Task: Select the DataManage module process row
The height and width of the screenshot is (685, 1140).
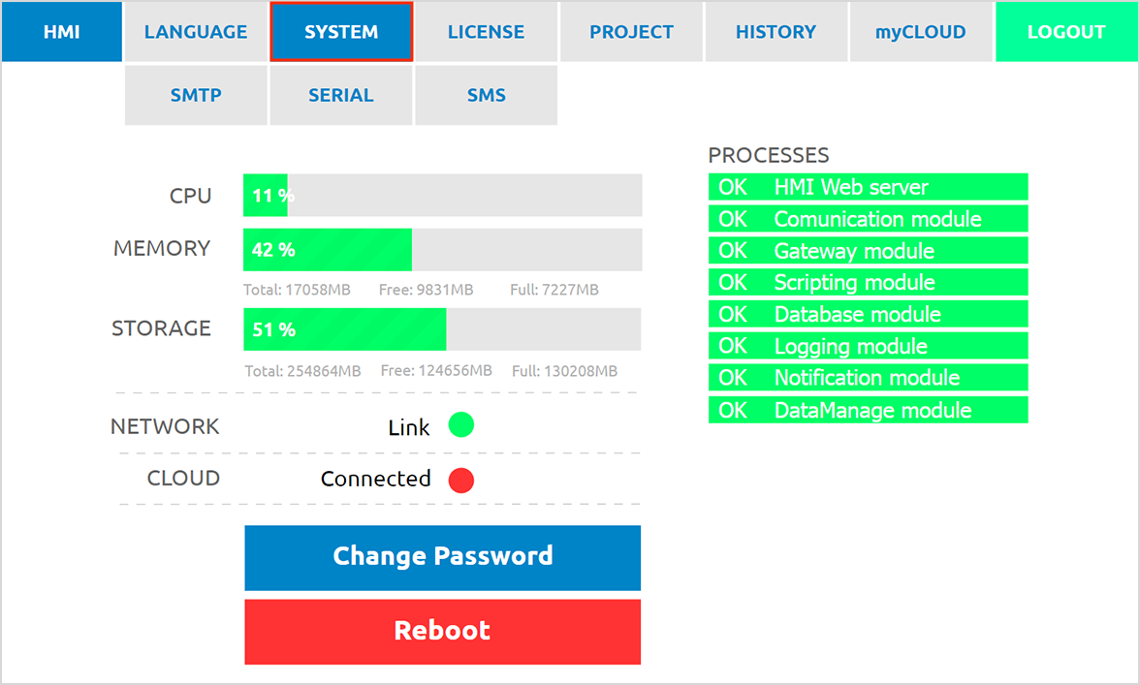Action: [869, 410]
